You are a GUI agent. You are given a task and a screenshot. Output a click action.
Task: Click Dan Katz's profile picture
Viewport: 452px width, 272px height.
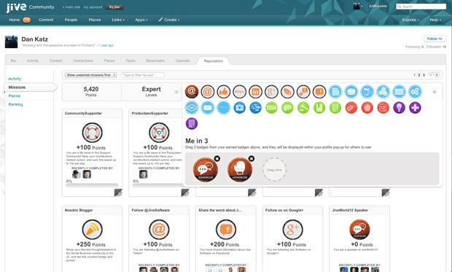pos(11,42)
